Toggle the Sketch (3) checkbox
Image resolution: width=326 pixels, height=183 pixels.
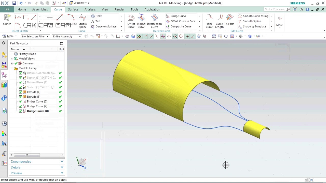click(21, 87)
